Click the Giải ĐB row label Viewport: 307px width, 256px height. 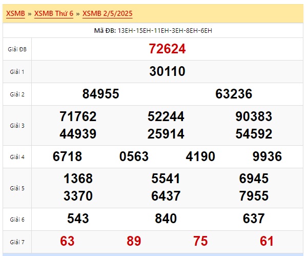(x=17, y=49)
